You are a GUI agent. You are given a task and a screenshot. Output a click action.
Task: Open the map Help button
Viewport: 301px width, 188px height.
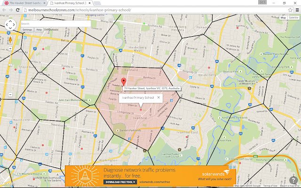click(x=39, y=30)
